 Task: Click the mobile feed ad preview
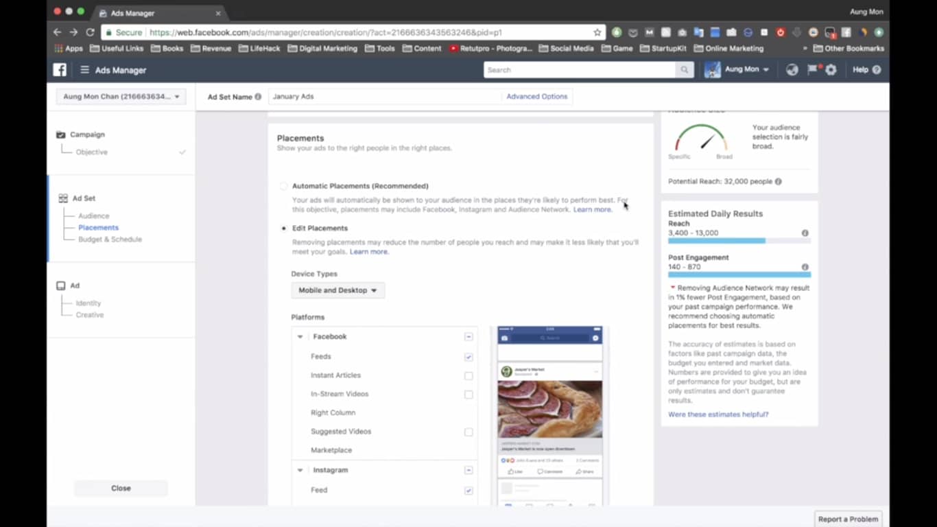click(x=550, y=415)
